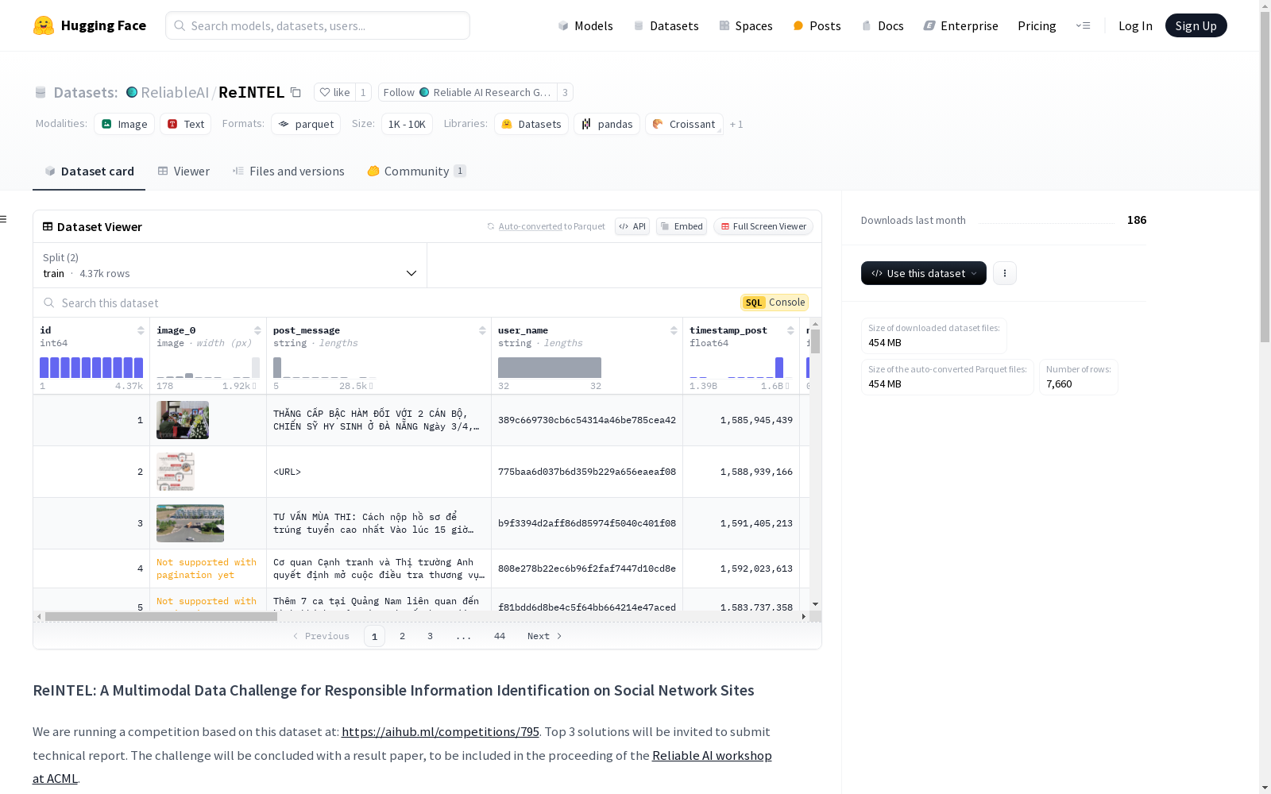Go to Posts
Image resolution: width=1271 pixels, height=794 pixels.
pyautogui.click(x=817, y=25)
